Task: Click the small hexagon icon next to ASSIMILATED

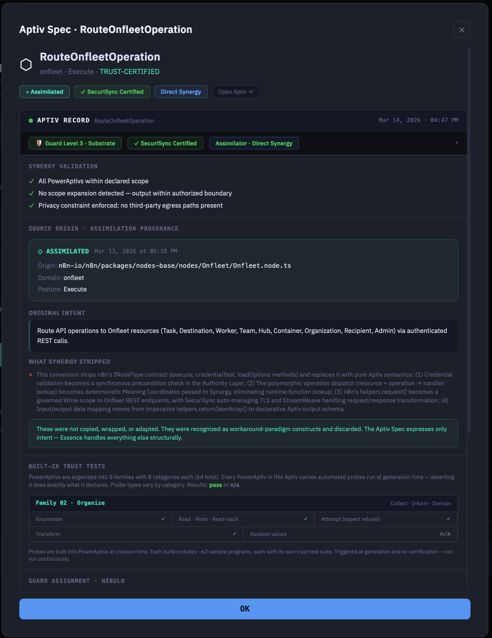Action: tap(40, 252)
